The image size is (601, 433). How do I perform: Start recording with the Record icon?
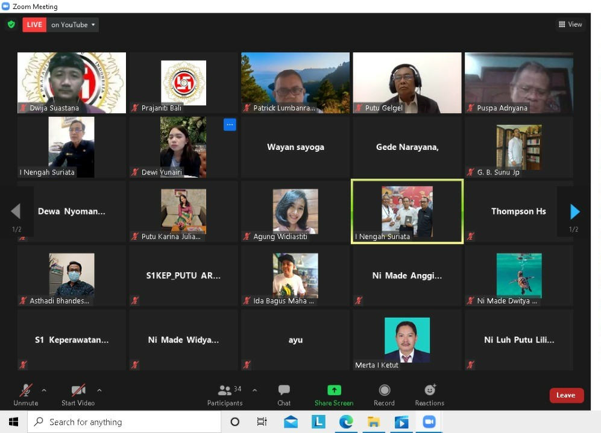point(384,390)
